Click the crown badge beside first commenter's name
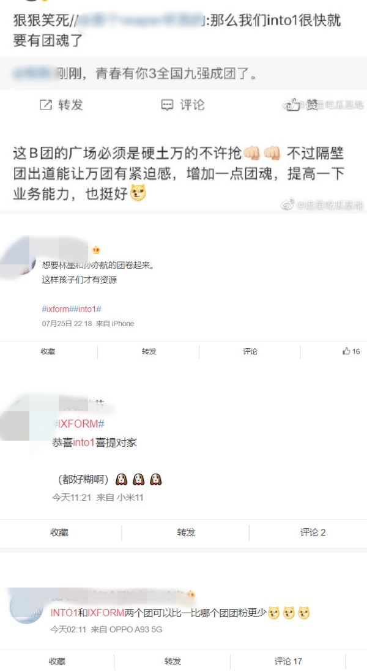Viewport: 367px width, 672px height. (x=96, y=250)
